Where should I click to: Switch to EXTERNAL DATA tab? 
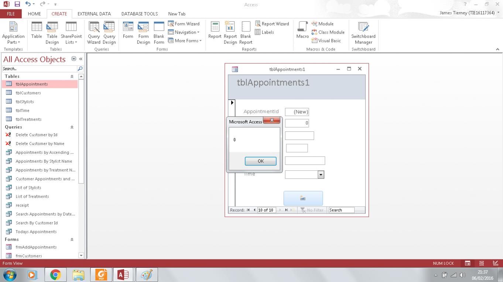point(94,14)
